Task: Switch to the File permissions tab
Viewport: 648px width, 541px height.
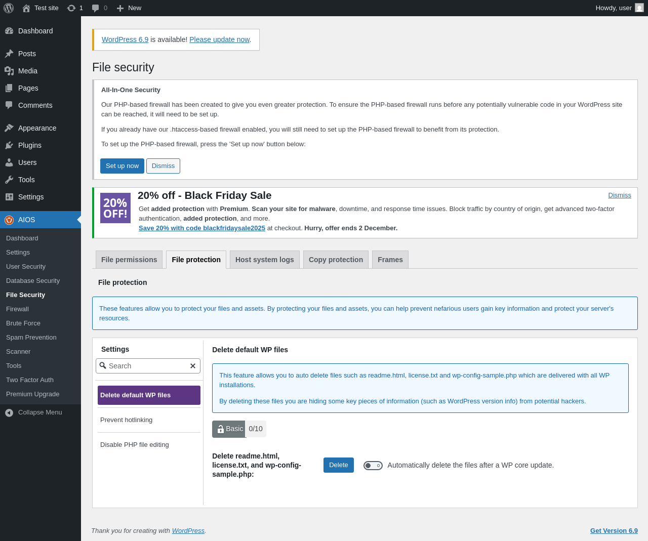Action: [129, 260]
